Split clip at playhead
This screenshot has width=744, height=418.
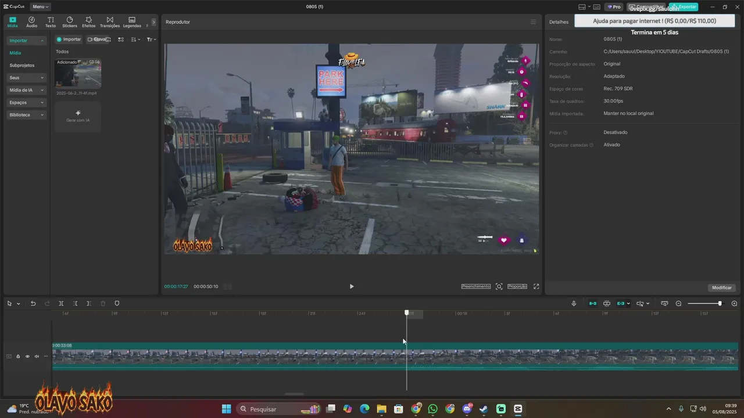coord(61,304)
